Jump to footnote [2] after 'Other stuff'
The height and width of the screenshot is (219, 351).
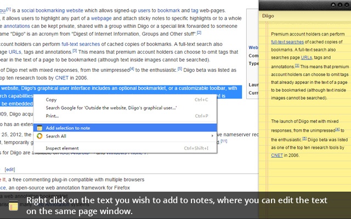point(199,33)
